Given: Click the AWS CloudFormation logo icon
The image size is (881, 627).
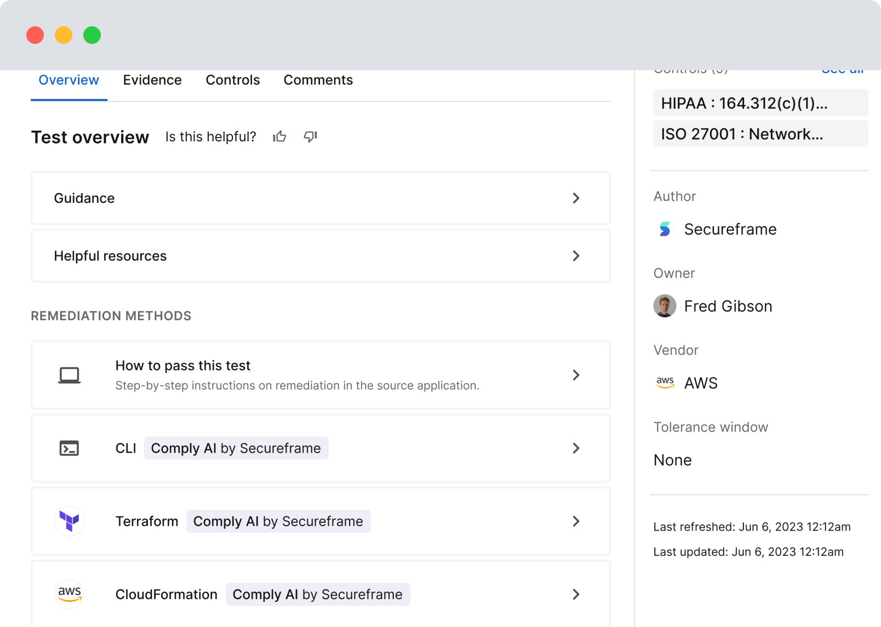Looking at the screenshot, I should click(70, 594).
